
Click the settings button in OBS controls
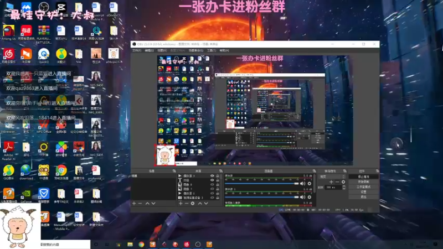[x=364, y=192]
